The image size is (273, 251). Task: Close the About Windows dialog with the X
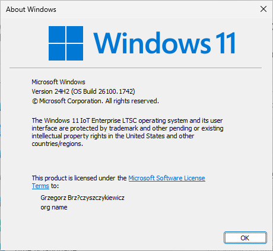pyautogui.click(x=264, y=9)
